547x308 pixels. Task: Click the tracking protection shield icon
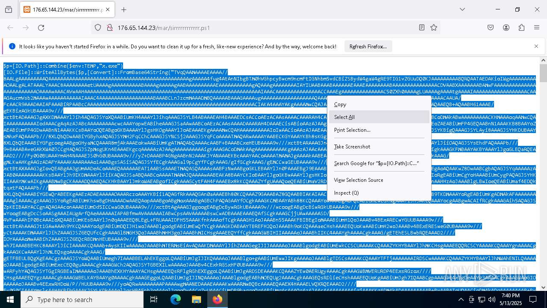pos(98,28)
